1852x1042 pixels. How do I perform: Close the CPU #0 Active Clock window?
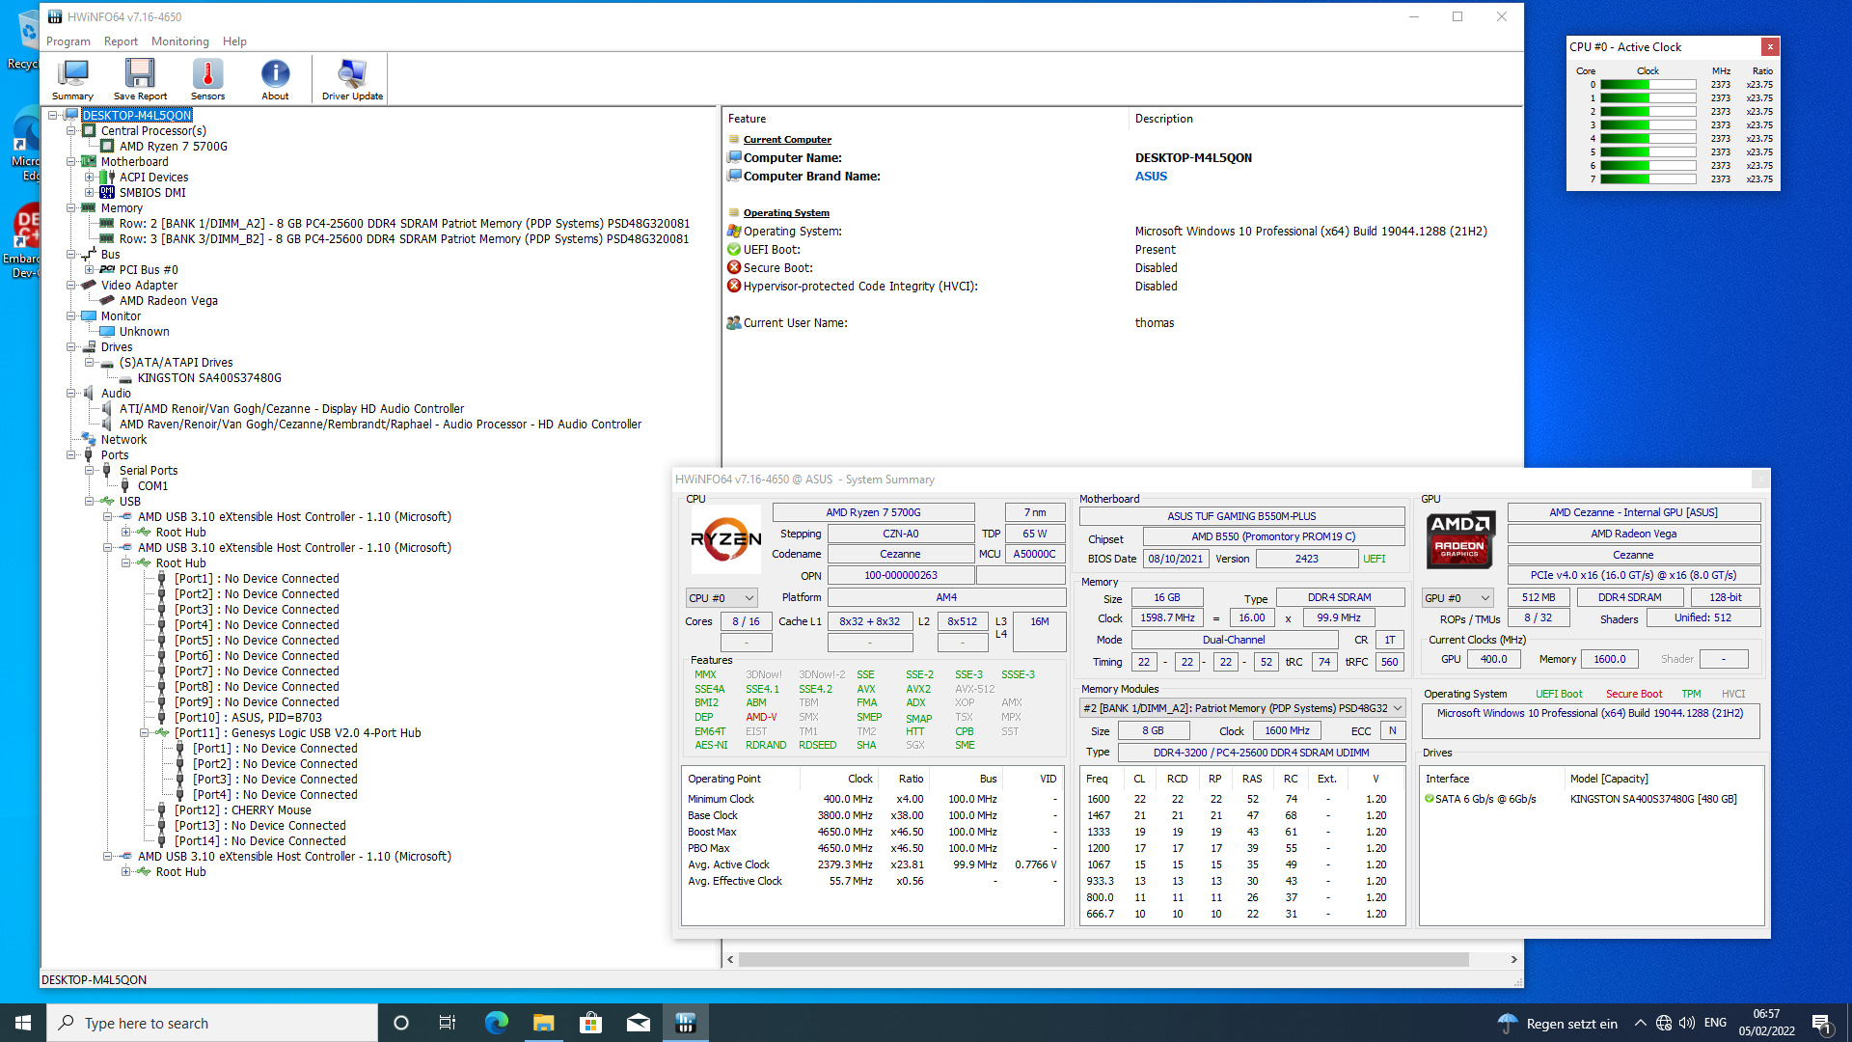(x=1772, y=46)
